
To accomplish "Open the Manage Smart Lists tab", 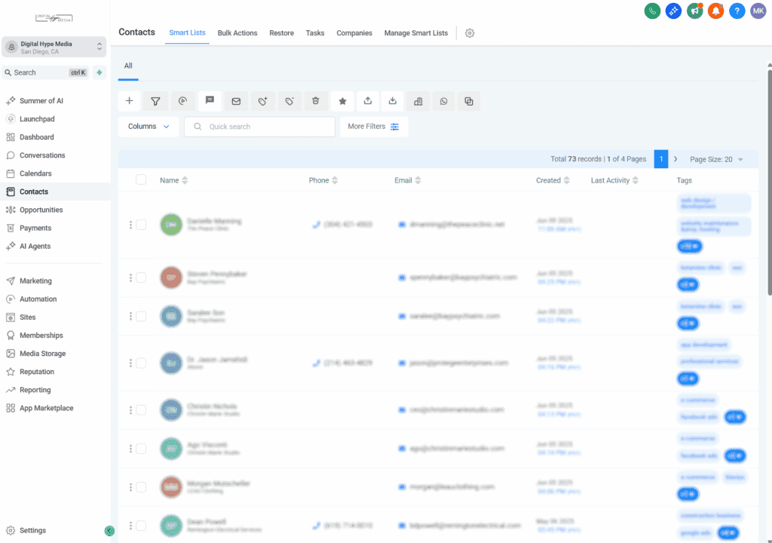I will pos(416,33).
